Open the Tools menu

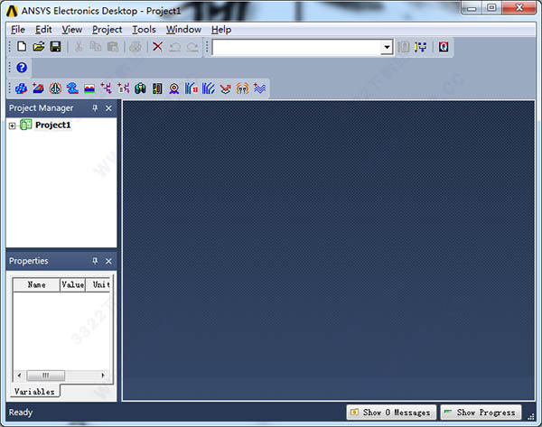coord(144,30)
